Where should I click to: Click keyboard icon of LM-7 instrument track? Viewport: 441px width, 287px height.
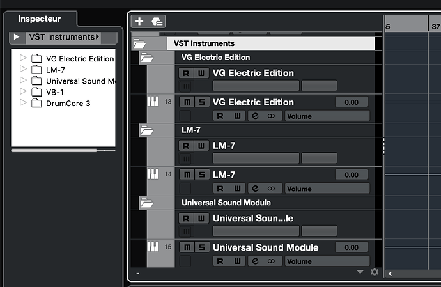(x=153, y=174)
